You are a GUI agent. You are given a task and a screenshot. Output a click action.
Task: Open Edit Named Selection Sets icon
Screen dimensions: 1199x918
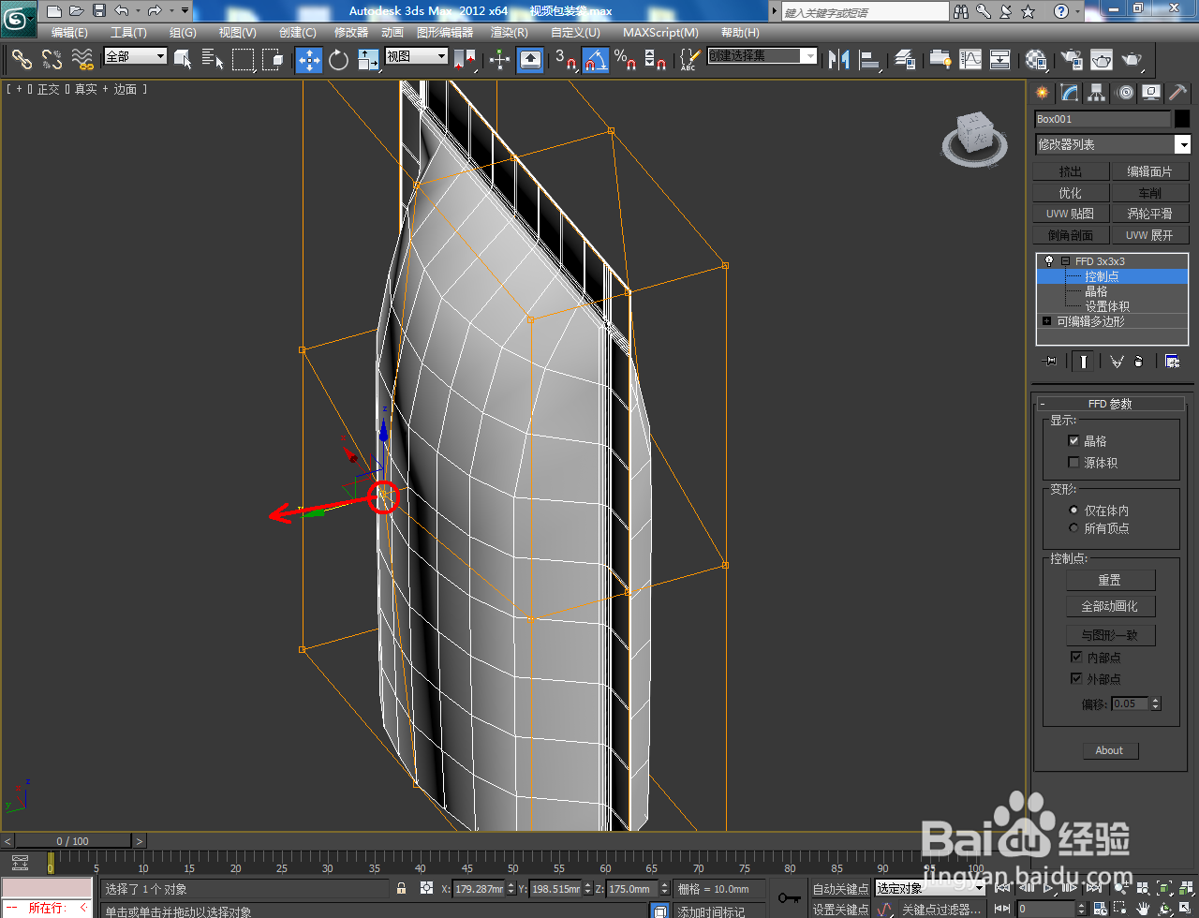click(x=688, y=60)
